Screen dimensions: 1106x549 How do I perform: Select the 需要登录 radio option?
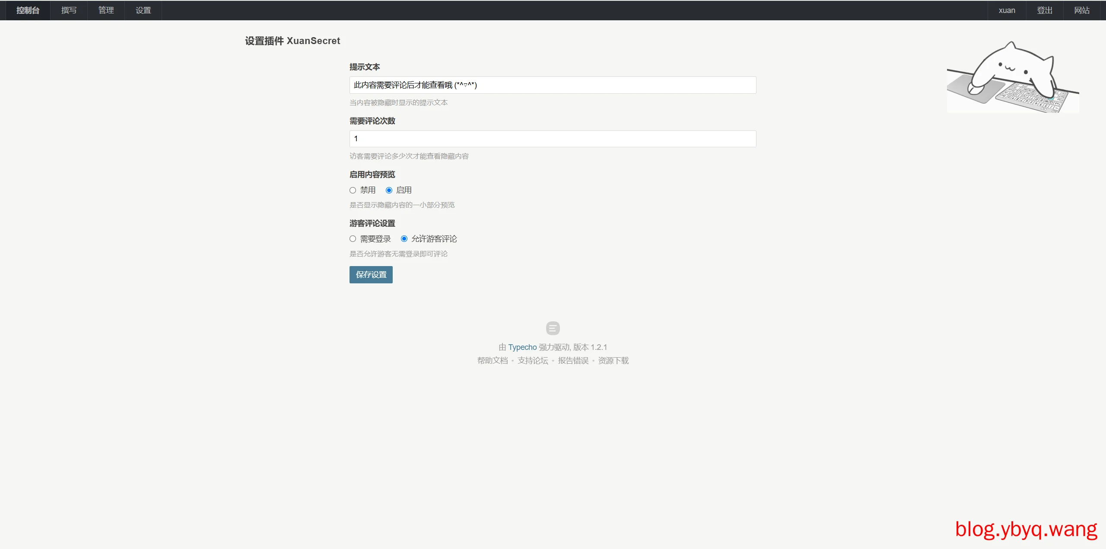pos(353,239)
